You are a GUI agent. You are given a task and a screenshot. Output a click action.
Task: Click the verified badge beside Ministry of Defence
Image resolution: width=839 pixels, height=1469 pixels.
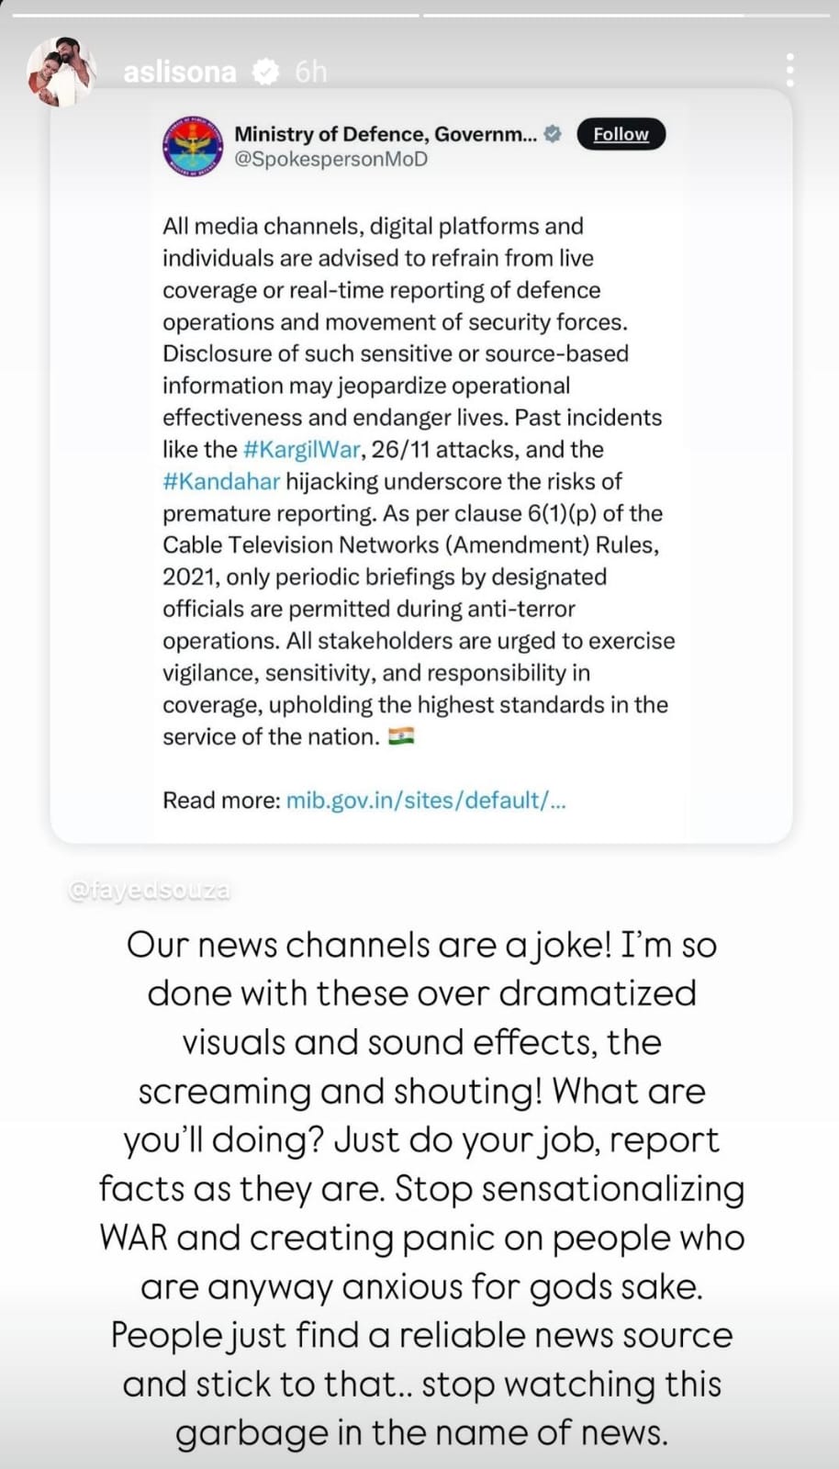click(x=553, y=134)
